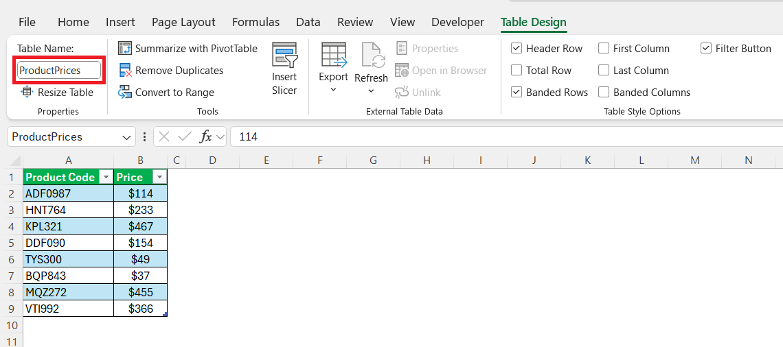The height and width of the screenshot is (347, 783).
Task: Select cell TYS300
Action: click(69, 259)
